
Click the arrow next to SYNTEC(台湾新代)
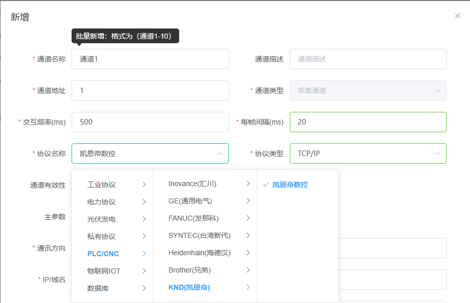[248, 235]
